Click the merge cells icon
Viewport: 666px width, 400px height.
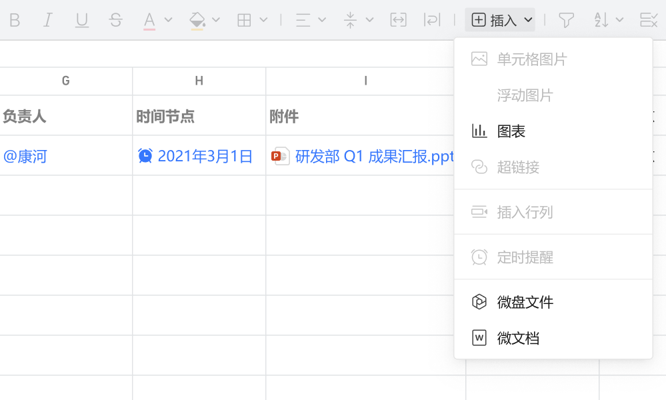tap(399, 20)
